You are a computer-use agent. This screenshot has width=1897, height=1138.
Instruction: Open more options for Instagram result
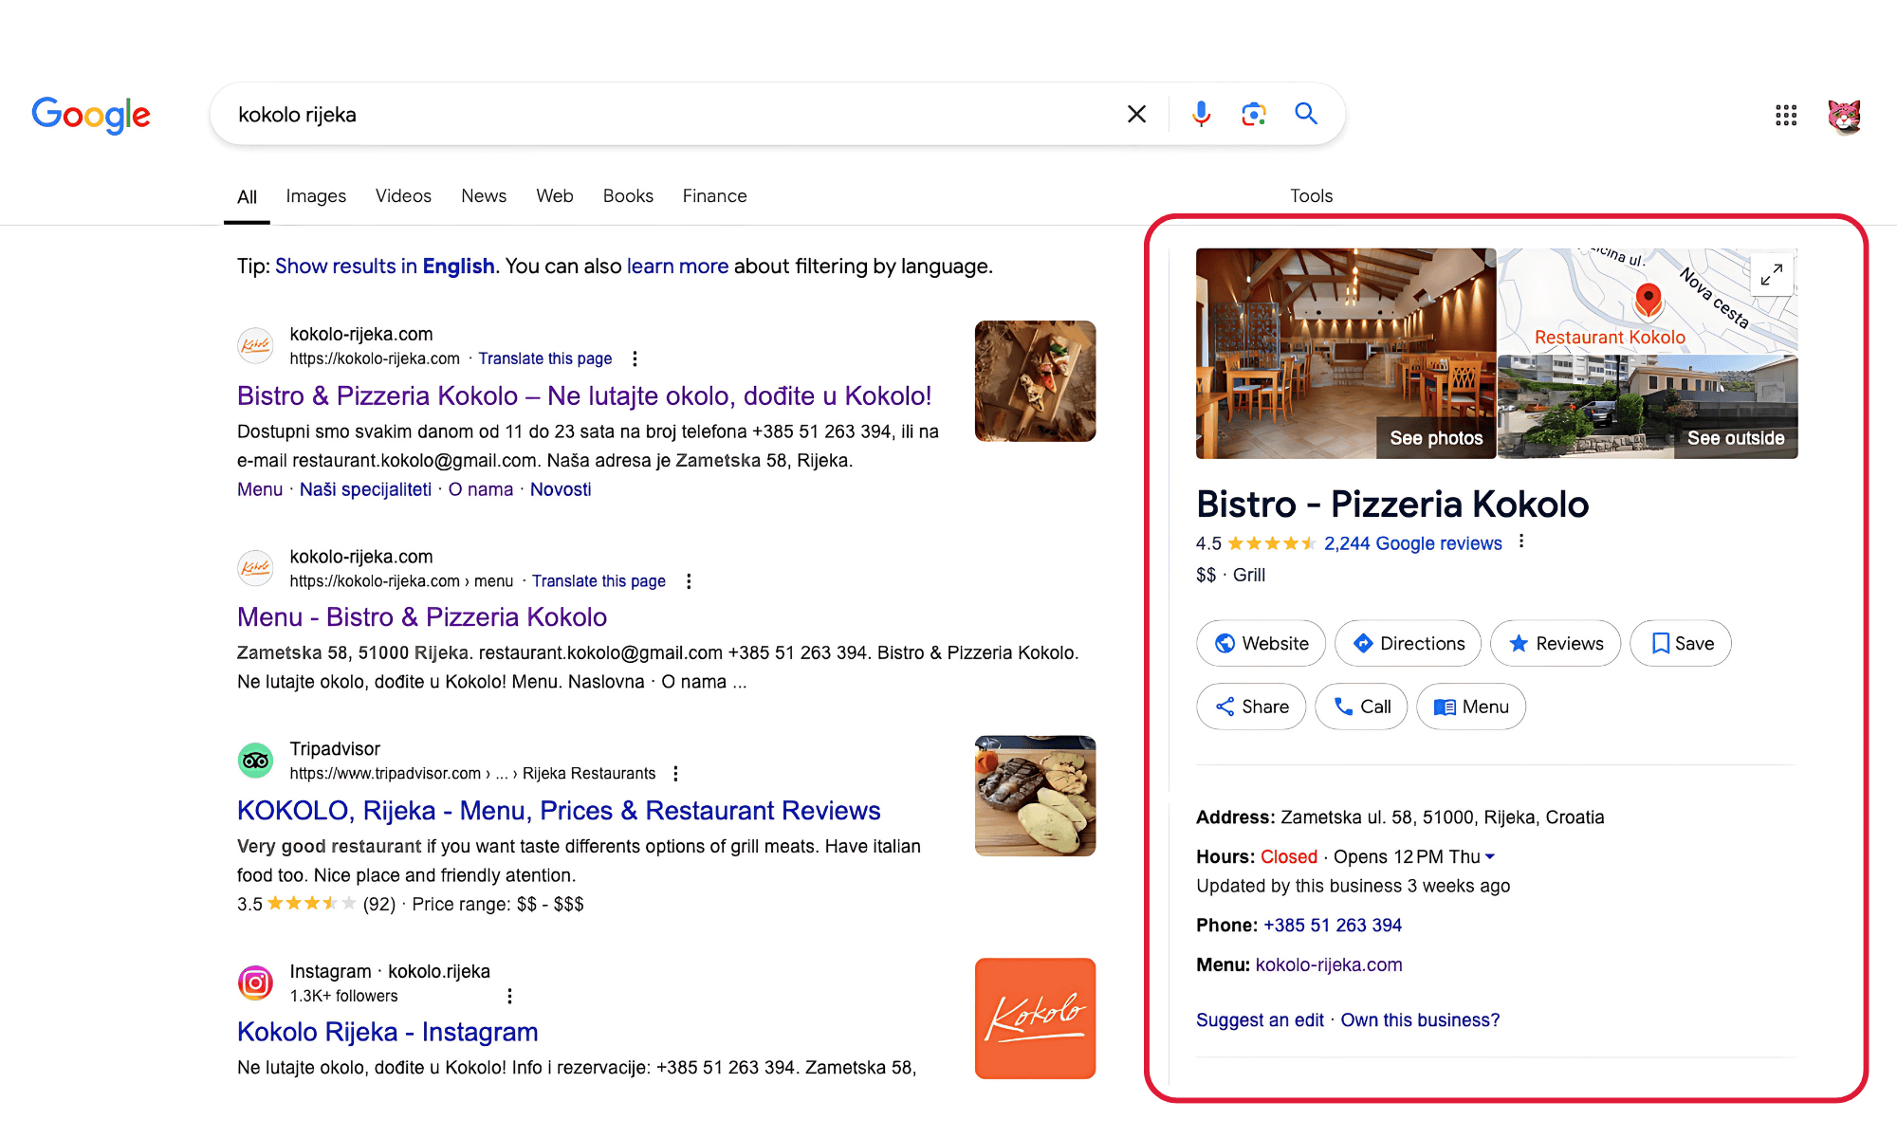pos(509,996)
